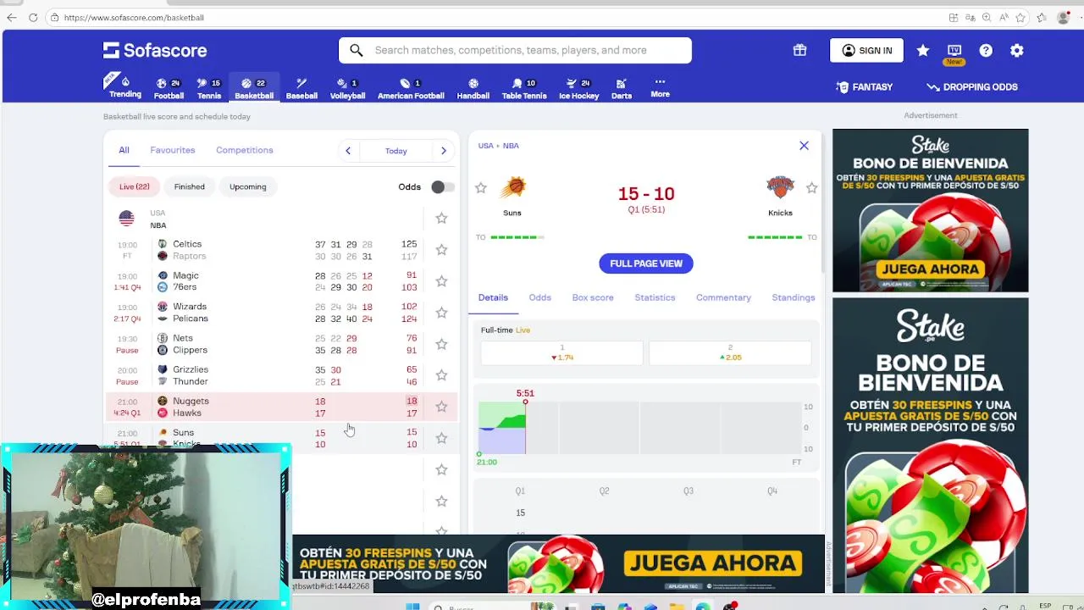Favourite the Wizards vs Pelicans match

tap(441, 313)
